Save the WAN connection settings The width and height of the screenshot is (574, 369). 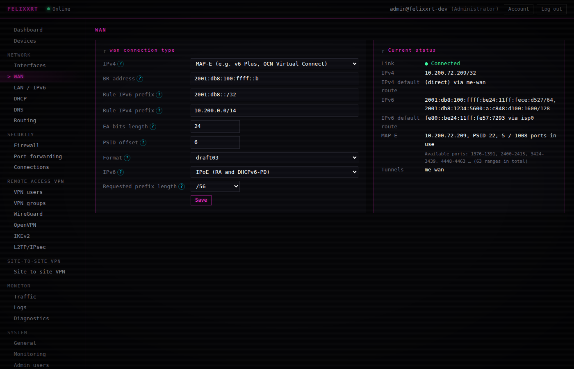201,200
